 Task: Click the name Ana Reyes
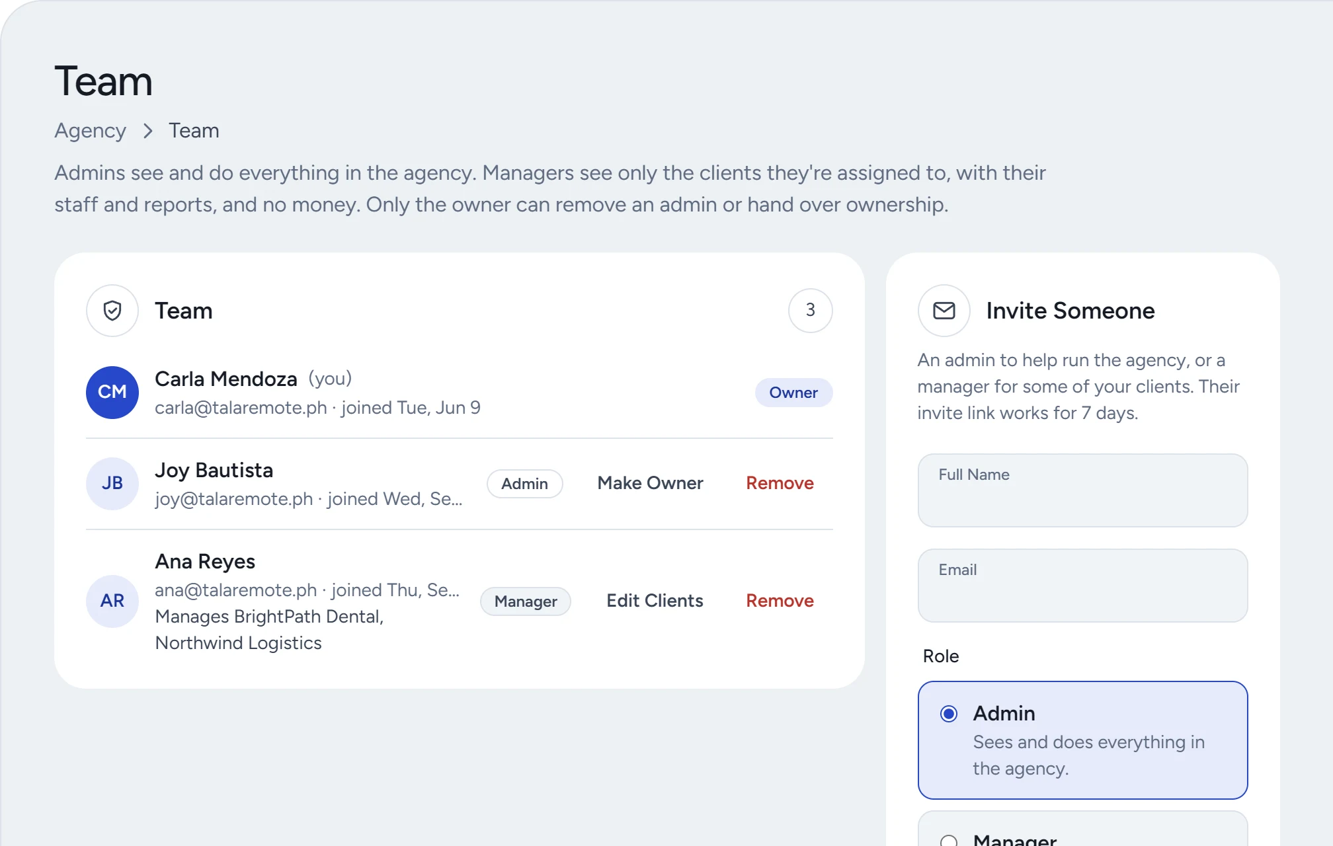click(205, 562)
